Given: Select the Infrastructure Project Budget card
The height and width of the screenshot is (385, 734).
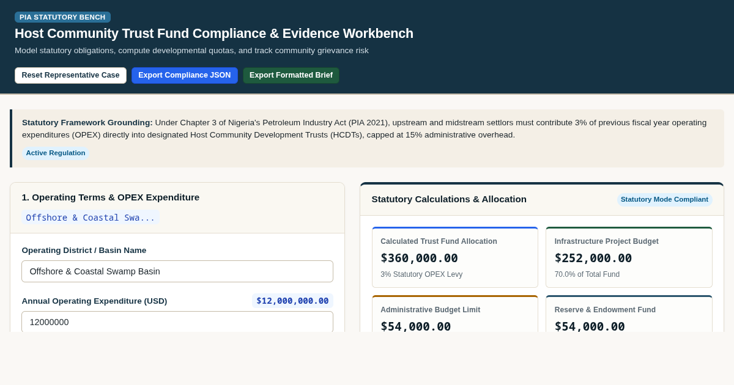Looking at the screenshot, I should [629, 257].
